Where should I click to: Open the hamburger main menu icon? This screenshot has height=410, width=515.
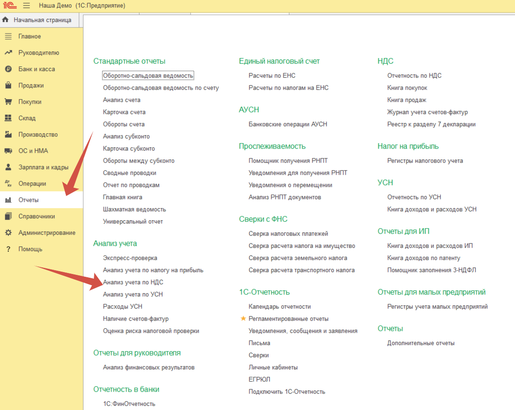pyautogui.click(x=26, y=6)
